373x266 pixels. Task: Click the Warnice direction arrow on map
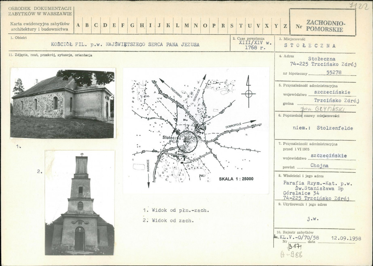[149, 181]
